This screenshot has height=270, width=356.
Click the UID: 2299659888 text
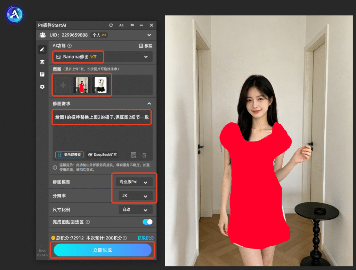[x=68, y=35]
